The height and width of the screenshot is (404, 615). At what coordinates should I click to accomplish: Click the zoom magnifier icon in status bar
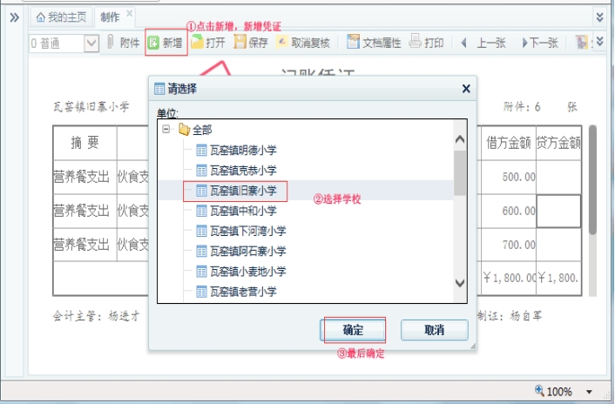tap(539, 390)
